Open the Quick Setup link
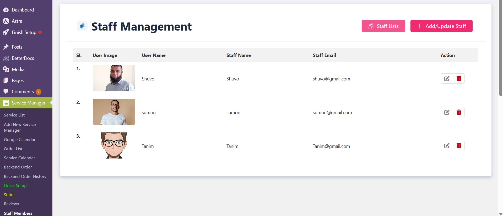This screenshot has height=216, width=503. (x=15, y=186)
